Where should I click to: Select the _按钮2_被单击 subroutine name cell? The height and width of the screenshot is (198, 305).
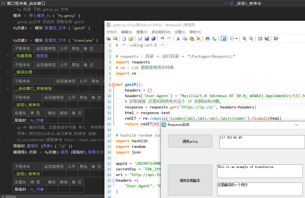pos(27,174)
